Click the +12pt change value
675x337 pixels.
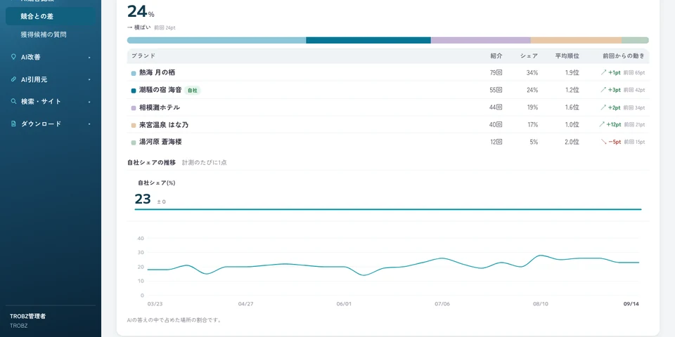(613, 125)
